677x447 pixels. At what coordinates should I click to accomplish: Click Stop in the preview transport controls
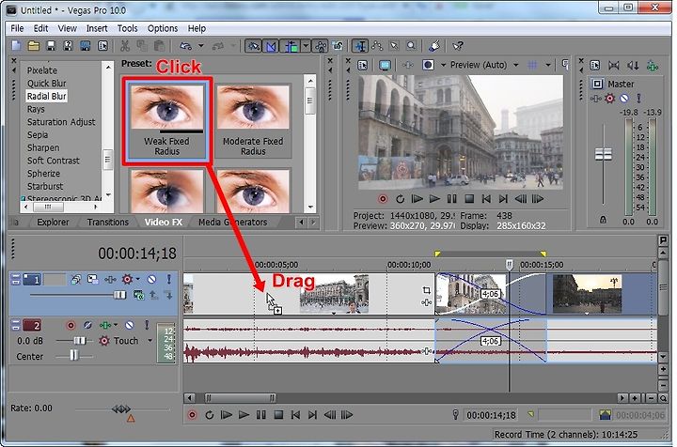pos(469,199)
